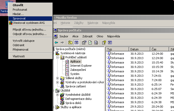Viewport: 174px width, 111px height.
Task: Expand the Sdílené složky node
Action: [58, 78]
